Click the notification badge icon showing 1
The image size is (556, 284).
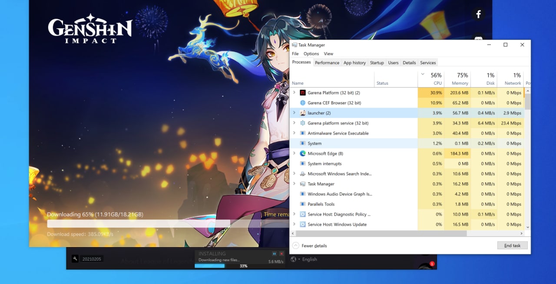432,264
